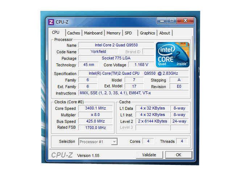This screenshot has height=174, width=232.
Task: Click the Ext. Family value 6
Action: [88, 86]
